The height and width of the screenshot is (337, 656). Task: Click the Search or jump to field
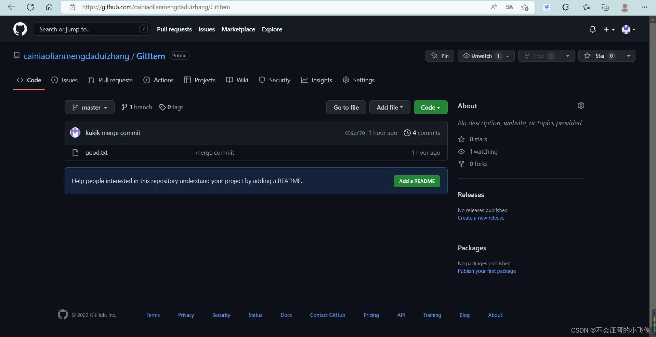coord(92,29)
